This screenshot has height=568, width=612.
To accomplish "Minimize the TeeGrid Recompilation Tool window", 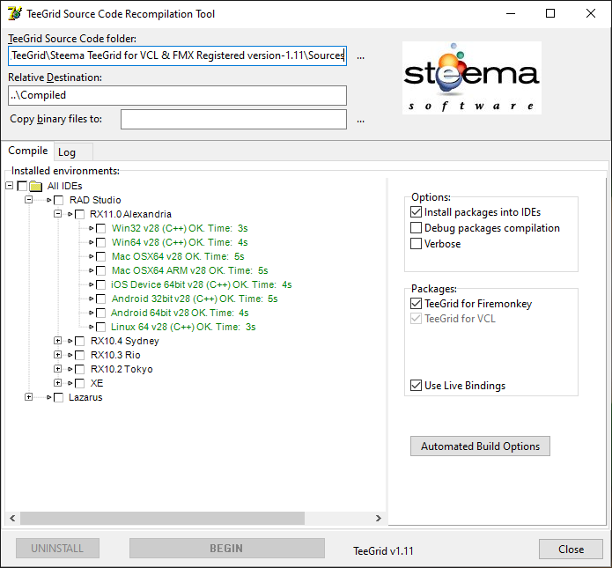I will pos(511,14).
